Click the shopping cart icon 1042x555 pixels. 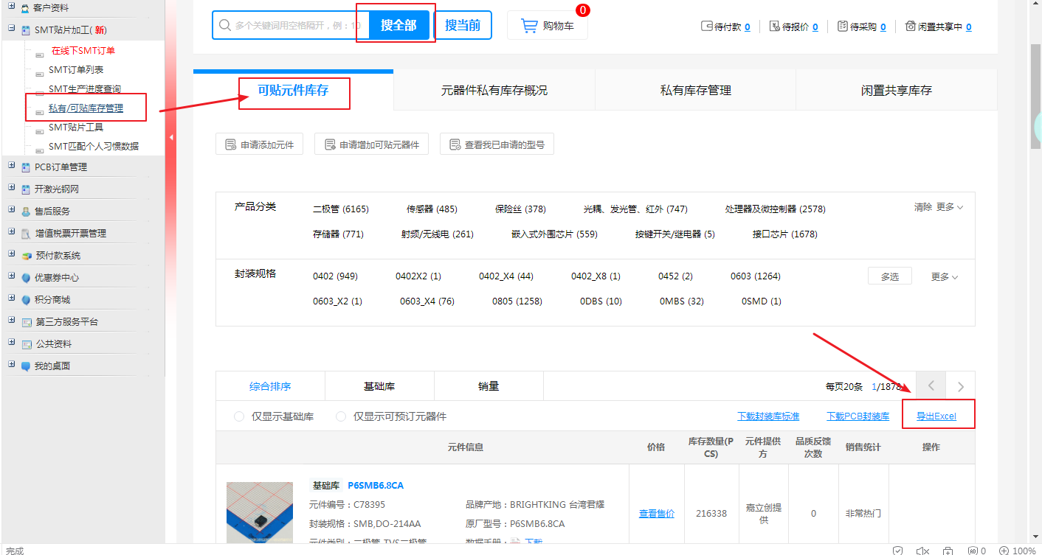click(x=529, y=26)
